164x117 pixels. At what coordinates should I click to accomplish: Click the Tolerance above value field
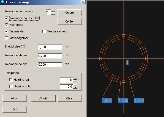pyautogui.click(x=50, y=56)
